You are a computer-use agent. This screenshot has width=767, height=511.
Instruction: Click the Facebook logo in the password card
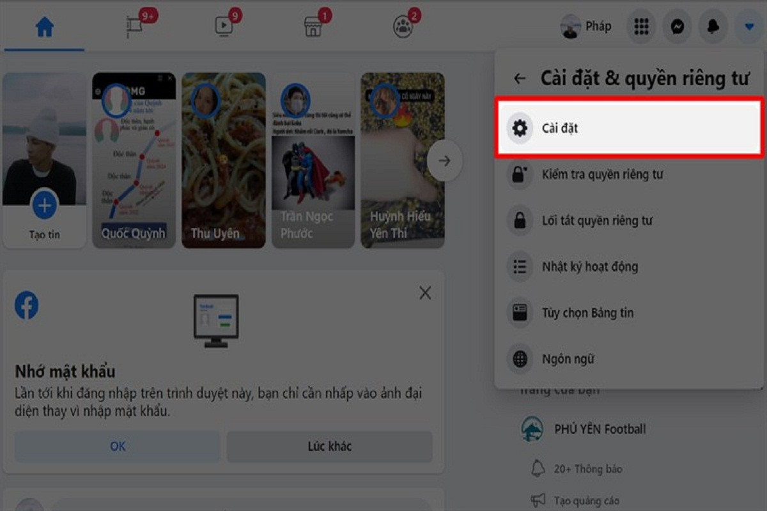coord(27,305)
